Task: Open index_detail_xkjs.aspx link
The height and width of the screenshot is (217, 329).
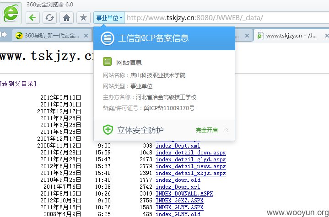Action: point(190,173)
